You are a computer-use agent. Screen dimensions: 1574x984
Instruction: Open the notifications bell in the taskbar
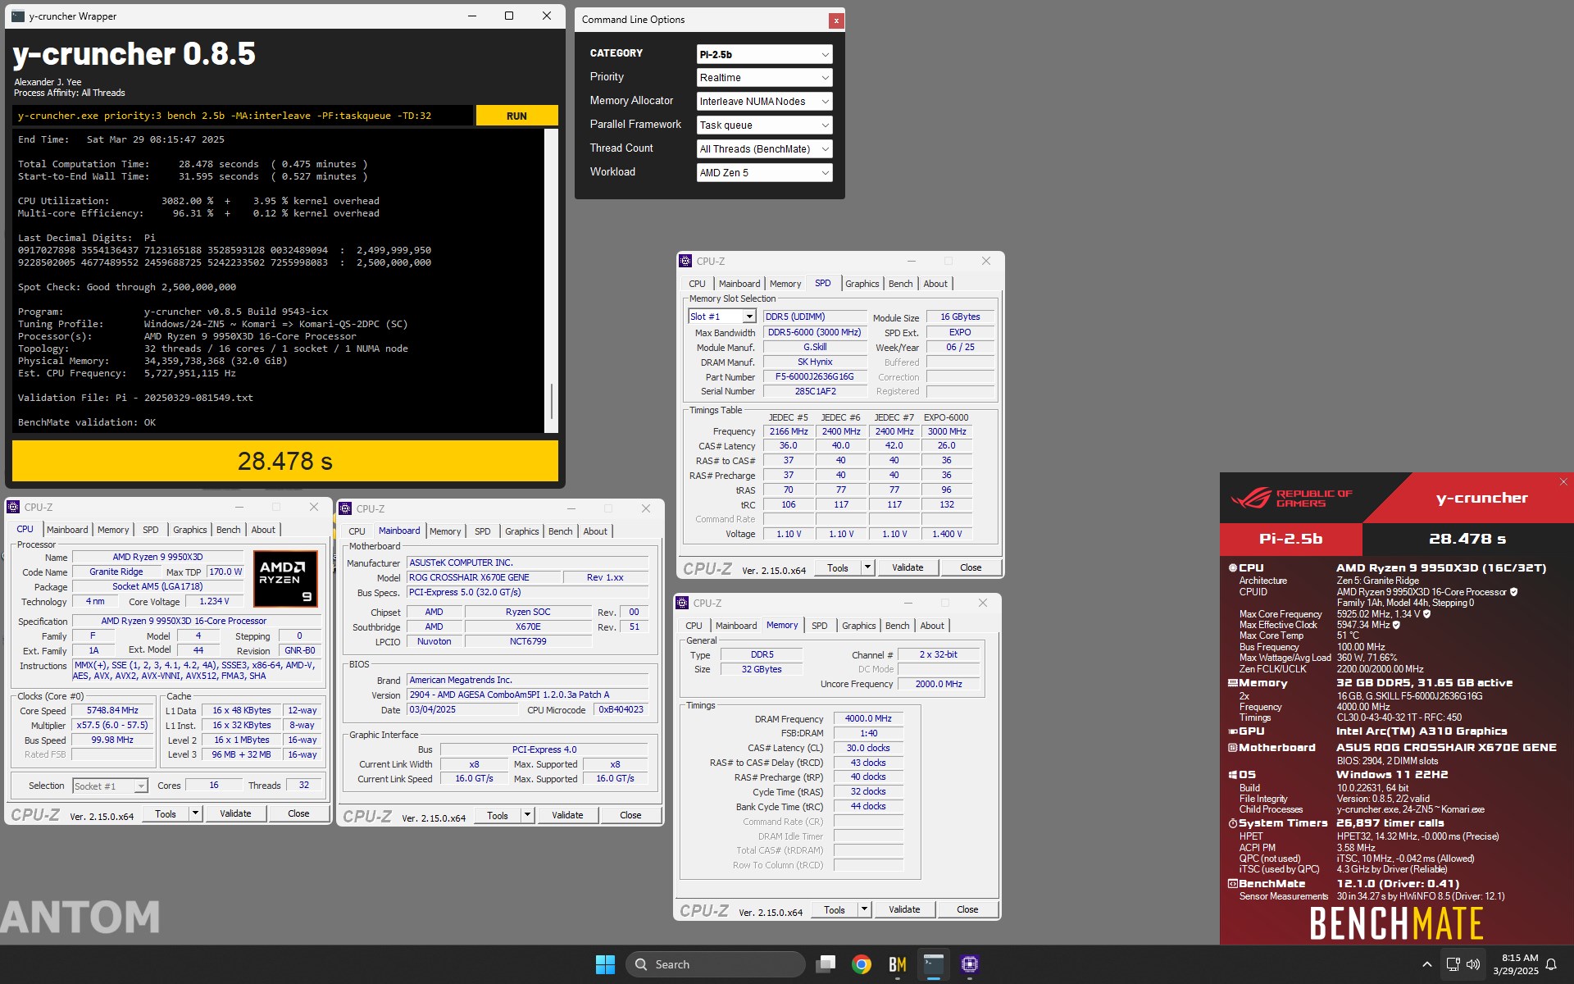click(x=1551, y=964)
